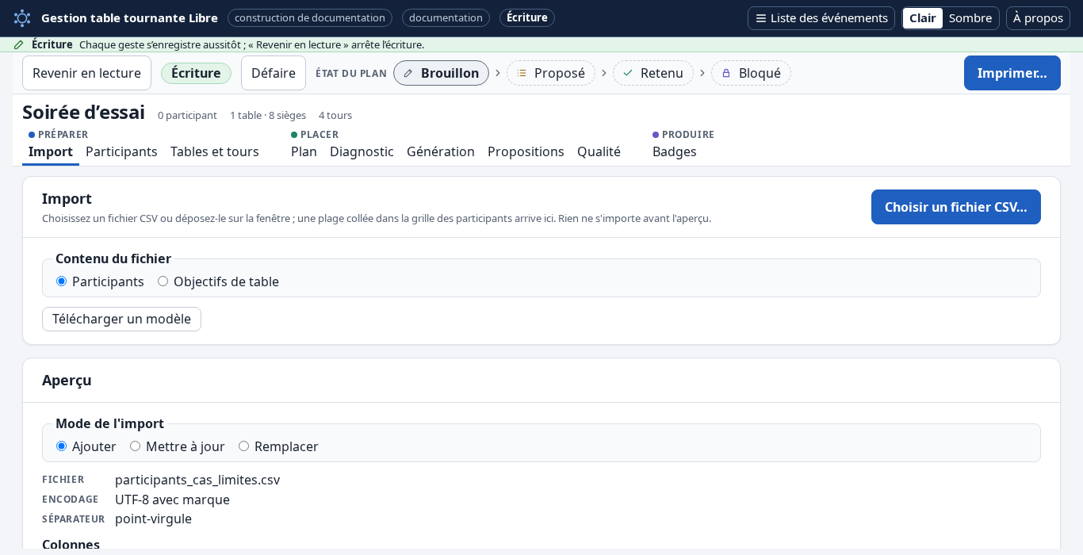The image size is (1083, 555).
Task: Click the Revenir en lecture button
Action: tap(86, 73)
